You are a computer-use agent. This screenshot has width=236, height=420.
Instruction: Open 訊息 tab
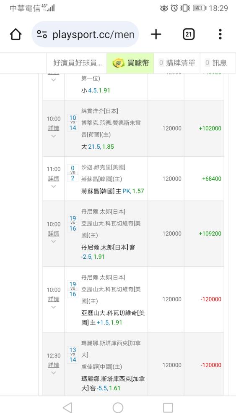point(216,63)
